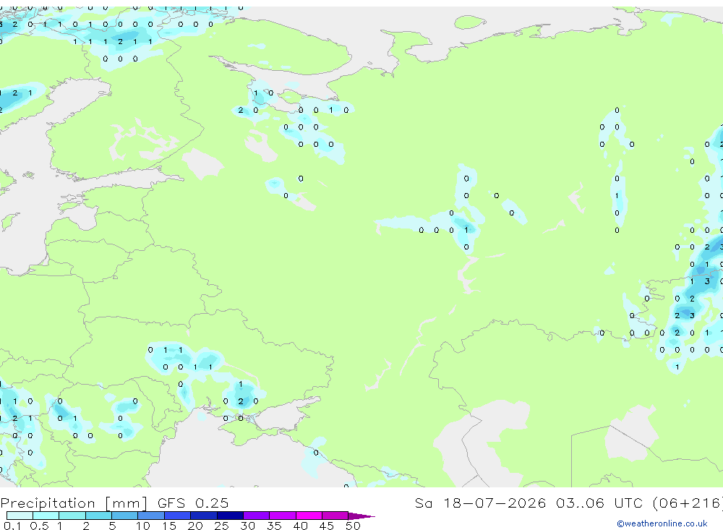The image size is (723, 530).
Task: Click the swatch between 45 and 50
Action: [335, 516]
